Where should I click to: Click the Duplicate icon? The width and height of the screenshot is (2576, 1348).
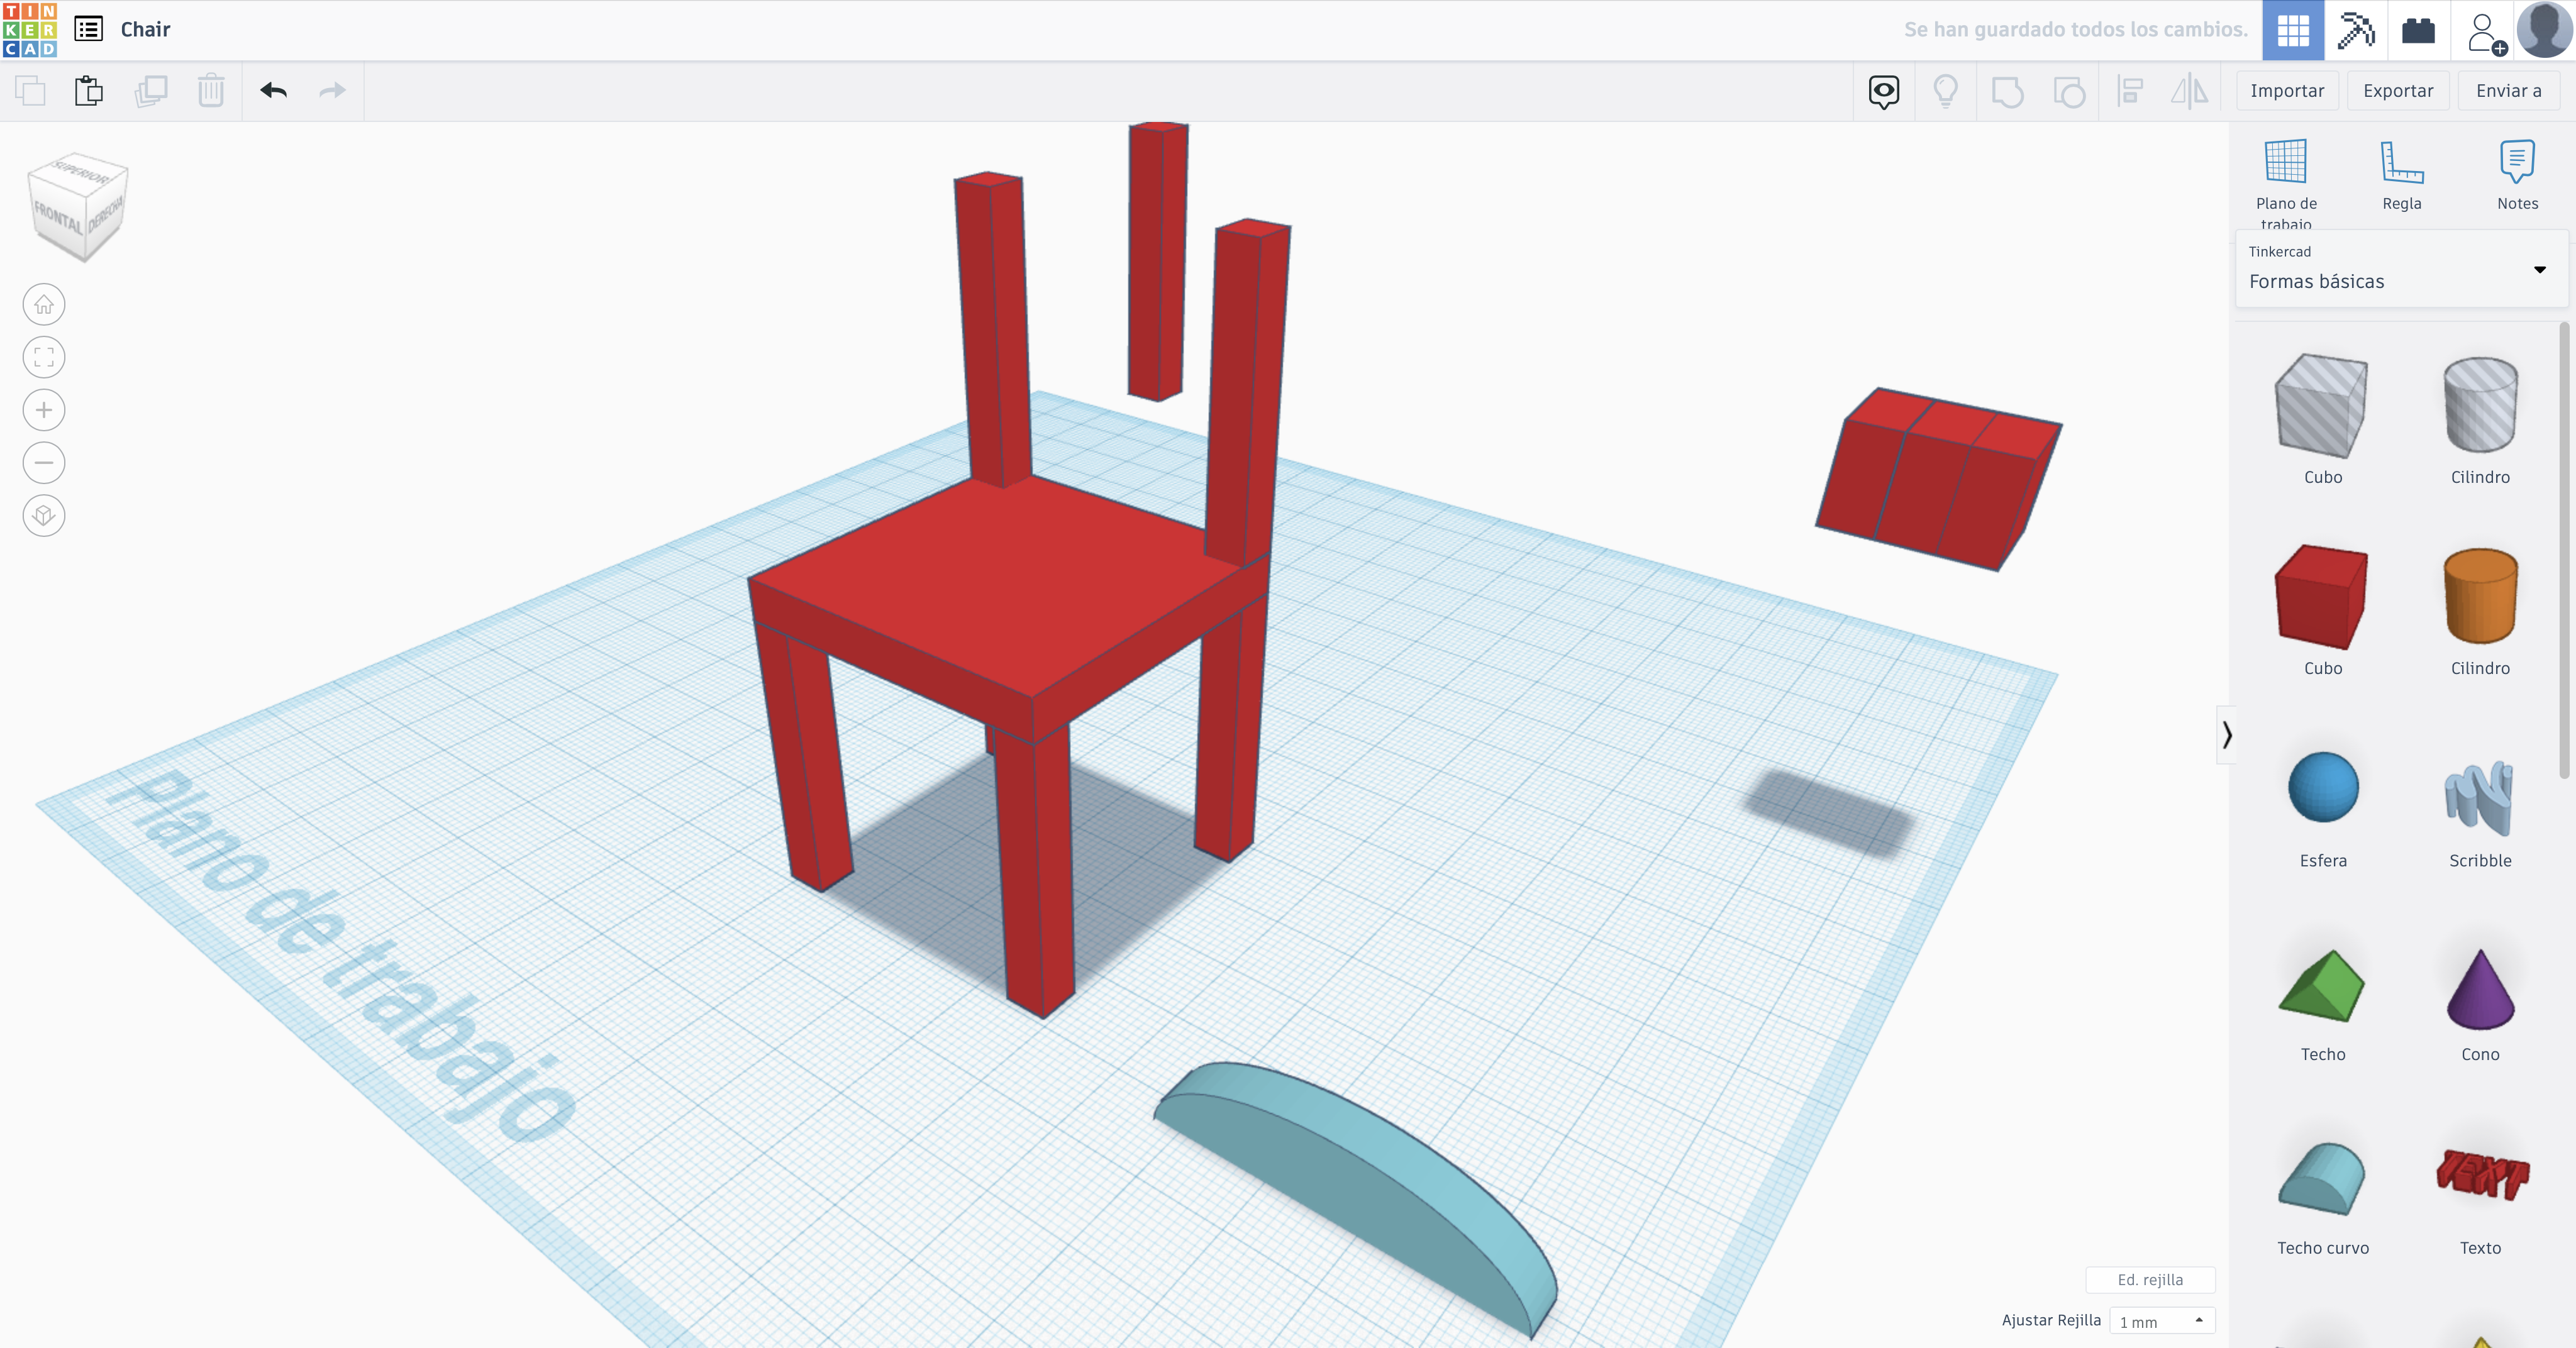(x=151, y=91)
